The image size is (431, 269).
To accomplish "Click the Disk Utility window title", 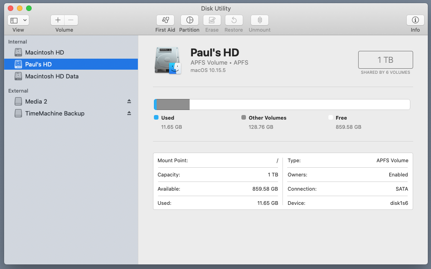I will click(216, 9).
